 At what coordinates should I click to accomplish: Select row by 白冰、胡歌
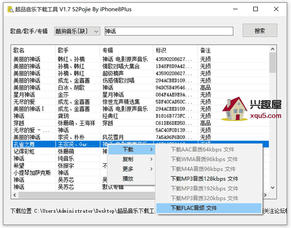[140, 87]
